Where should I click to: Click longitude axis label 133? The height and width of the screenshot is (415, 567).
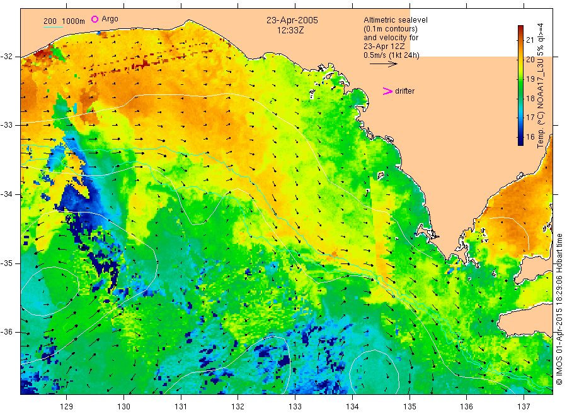[295, 407]
